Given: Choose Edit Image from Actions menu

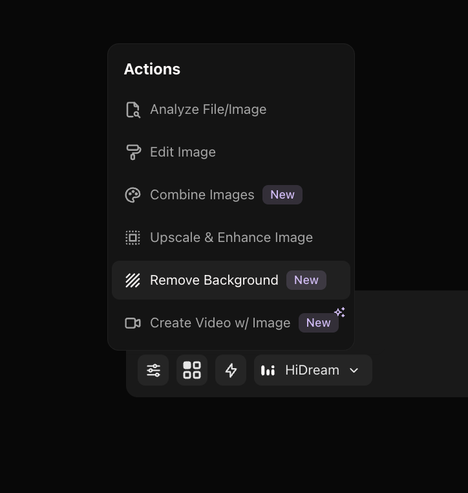Looking at the screenshot, I should click(x=231, y=152).
